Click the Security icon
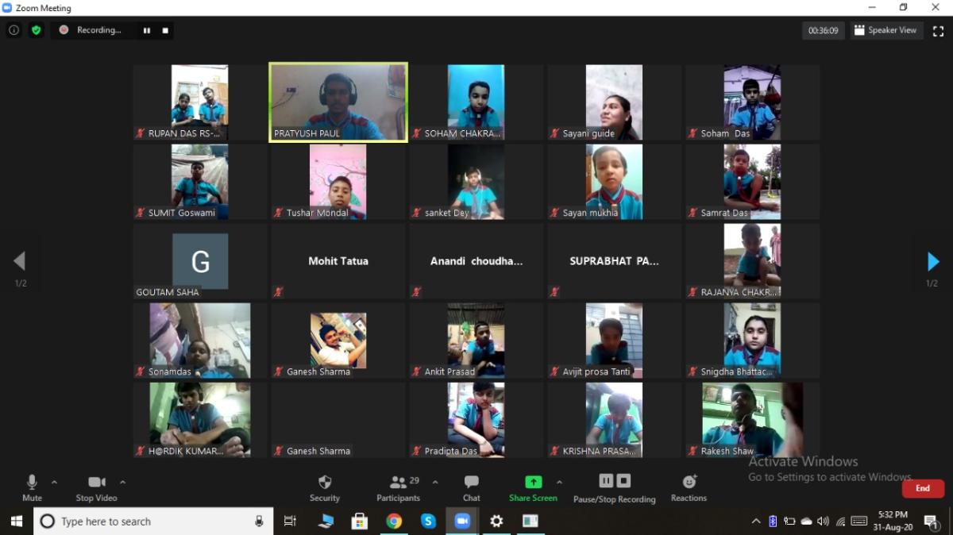Image resolution: width=953 pixels, height=535 pixels. pyautogui.click(x=325, y=482)
